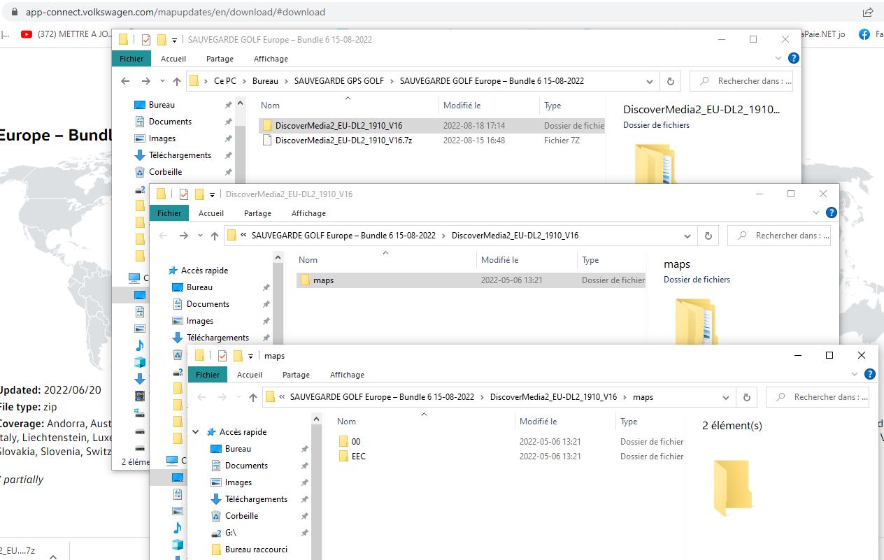
Task: Collapse Accès rapide in maps window
Action: [x=196, y=432]
